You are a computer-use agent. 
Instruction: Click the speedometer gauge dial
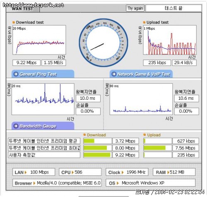[x=103, y=43]
